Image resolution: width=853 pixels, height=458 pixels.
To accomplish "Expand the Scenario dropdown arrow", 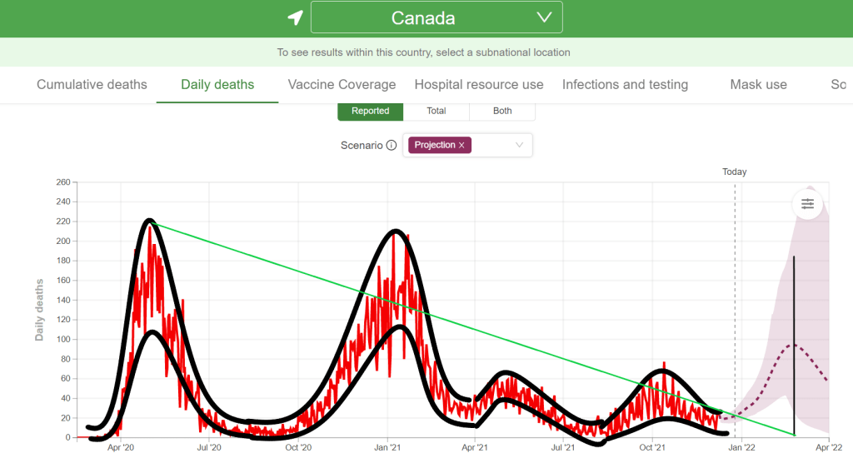I will [519, 145].
